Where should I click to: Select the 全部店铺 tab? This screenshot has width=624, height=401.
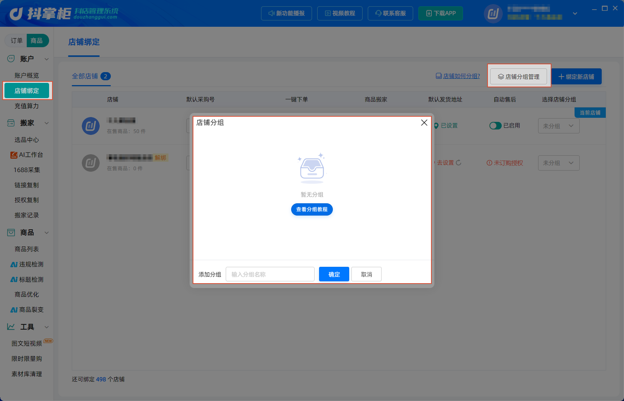coord(91,76)
